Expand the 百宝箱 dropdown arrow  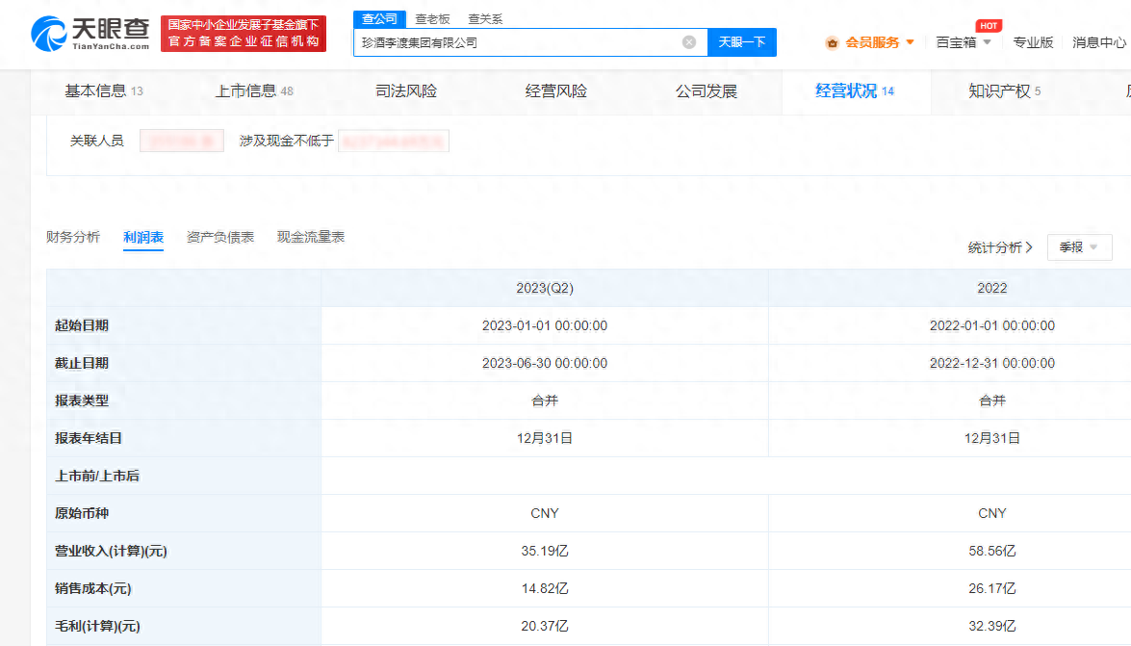[x=987, y=42]
